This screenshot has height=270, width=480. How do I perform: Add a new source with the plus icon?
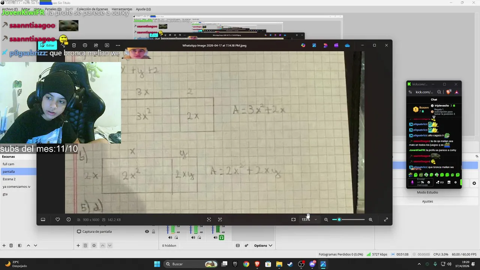pos(78,246)
